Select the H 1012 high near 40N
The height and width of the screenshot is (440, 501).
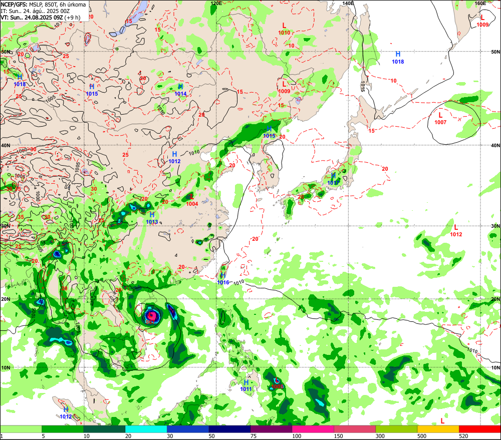(x=174, y=158)
